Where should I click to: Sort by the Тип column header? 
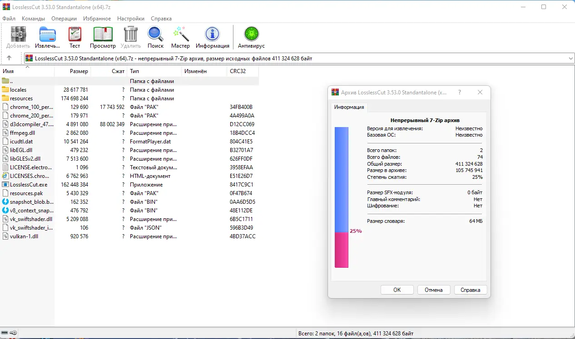[x=154, y=71]
